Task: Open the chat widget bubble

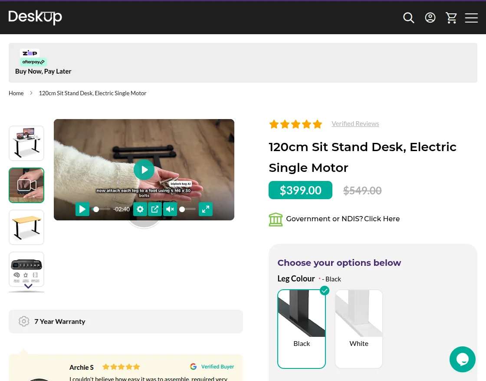Action: (463, 359)
